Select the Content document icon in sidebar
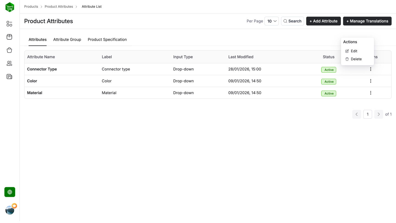This screenshot has height=223, width=396. [x=9, y=77]
